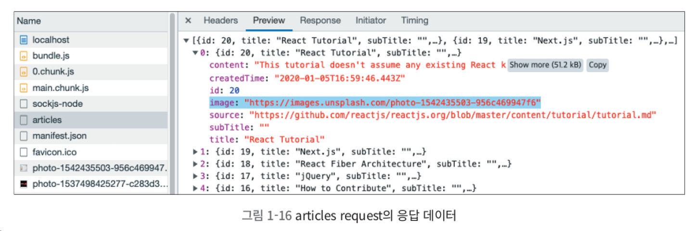693x231 pixels.
Task: Click the sockjs-node file icon
Action: (24, 104)
